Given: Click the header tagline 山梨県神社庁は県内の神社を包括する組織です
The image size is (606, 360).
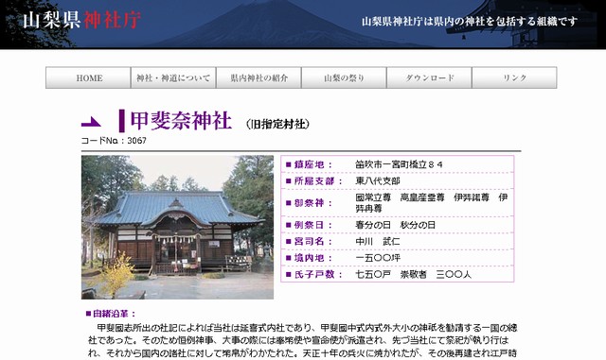Looking at the screenshot, I should tap(470, 21).
